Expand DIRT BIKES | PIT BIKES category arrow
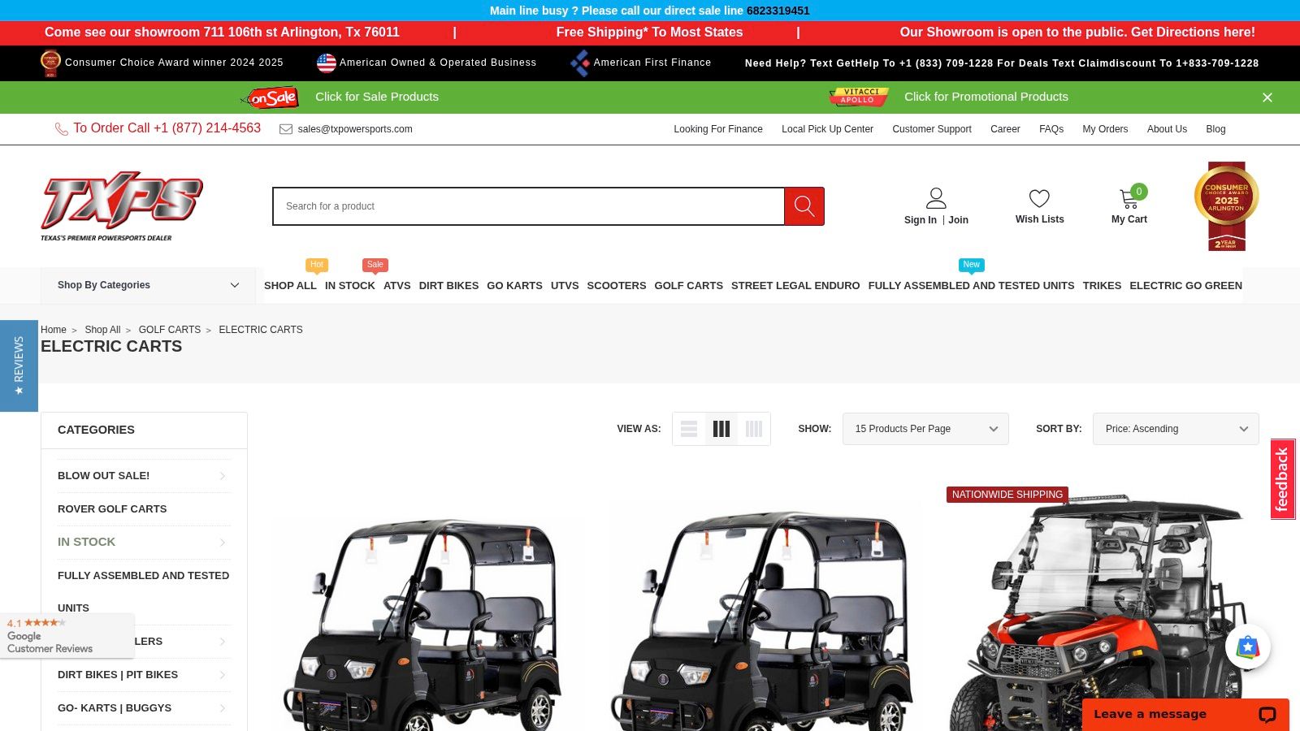This screenshot has width=1300, height=731. point(223,675)
